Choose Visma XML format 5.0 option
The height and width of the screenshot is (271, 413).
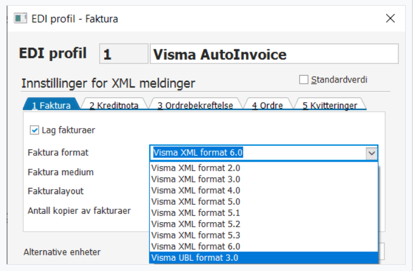pos(196,201)
